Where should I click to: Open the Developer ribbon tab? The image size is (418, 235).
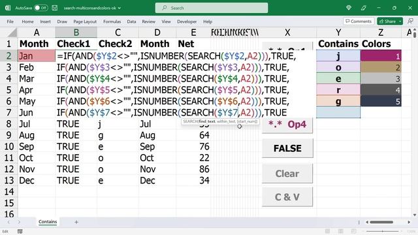(187, 22)
